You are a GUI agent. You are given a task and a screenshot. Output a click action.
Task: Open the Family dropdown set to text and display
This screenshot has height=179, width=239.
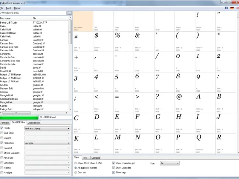click(47, 128)
